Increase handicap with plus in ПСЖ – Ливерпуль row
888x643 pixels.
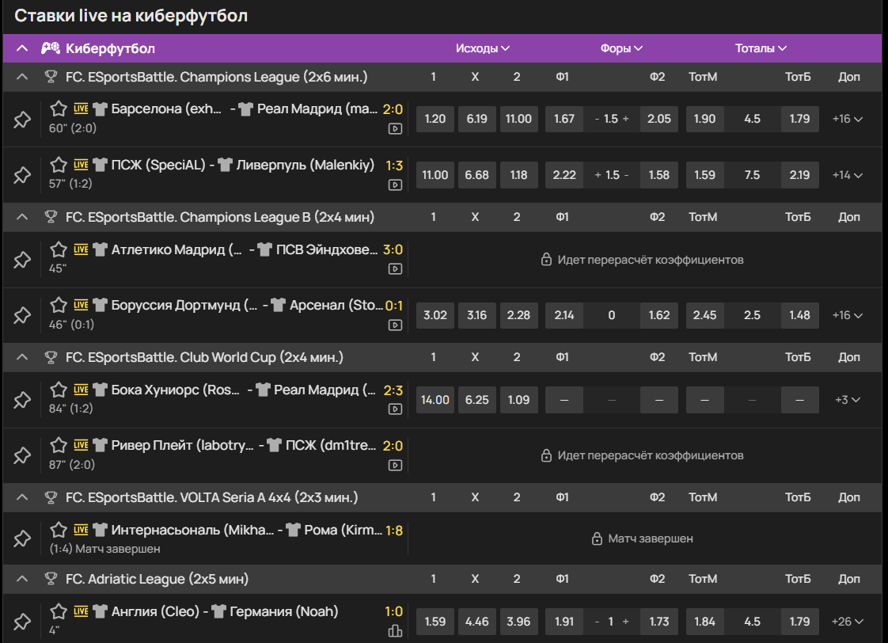pyautogui.click(x=598, y=175)
